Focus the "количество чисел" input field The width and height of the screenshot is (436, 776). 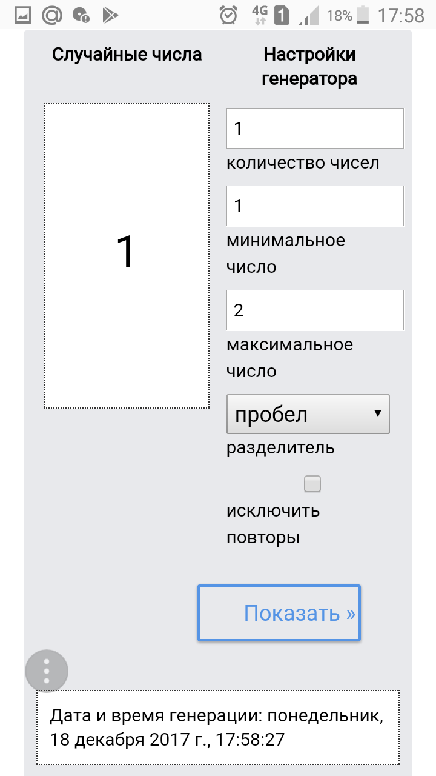point(315,128)
